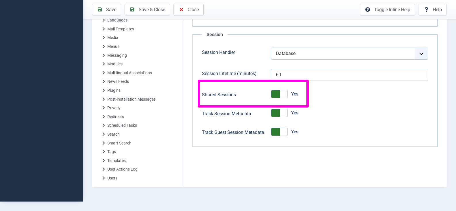Open Multilingual Associations in sidebar
Image resolution: width=456 pixels, height=211 pixels.
coord(129,73)
